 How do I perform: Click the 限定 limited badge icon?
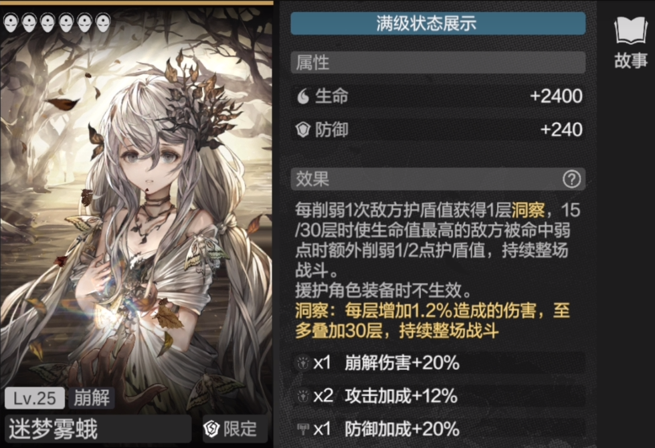pyautogui.click(x=211, y=429)
